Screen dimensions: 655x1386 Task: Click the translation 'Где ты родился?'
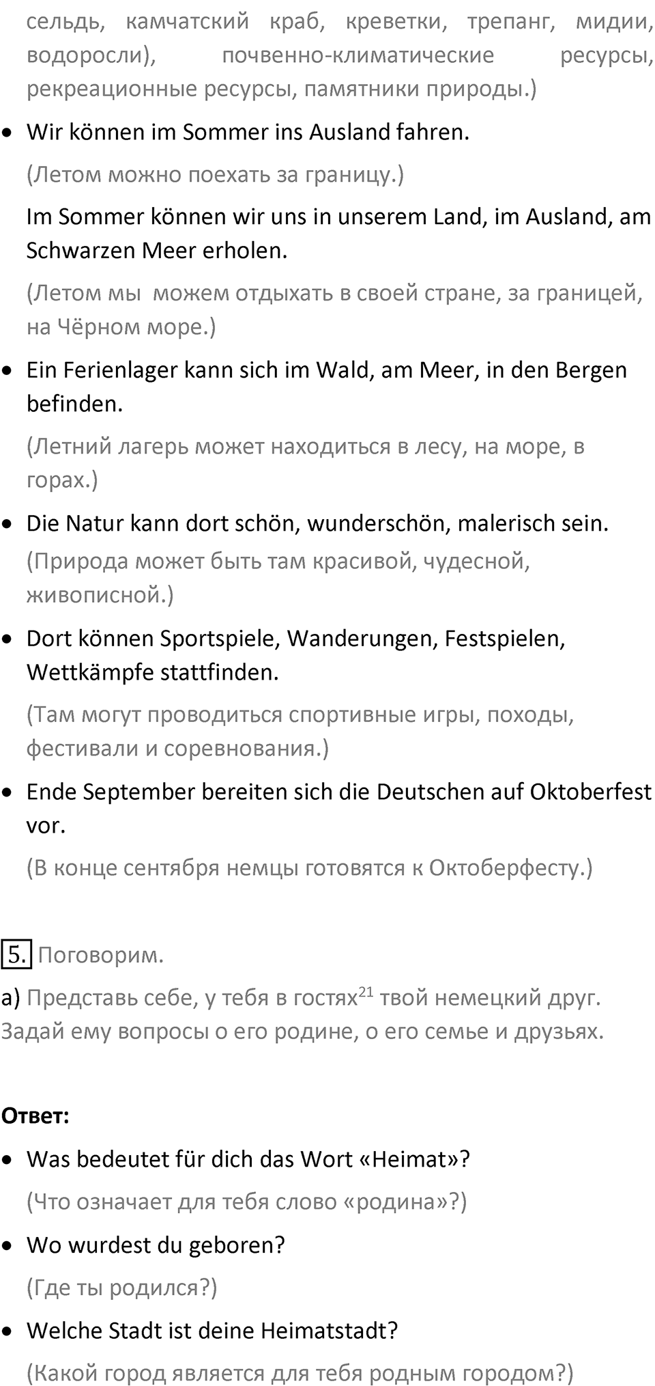pyautogui.click(x=122, y=1288)
